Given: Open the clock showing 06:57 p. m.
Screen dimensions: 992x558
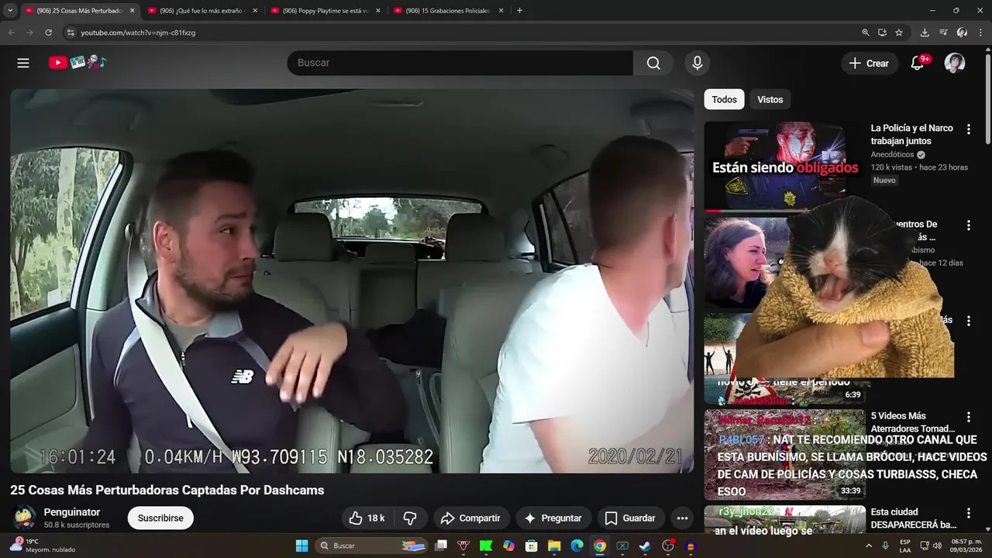Looking at the screenshot, I should pos(965,546).
